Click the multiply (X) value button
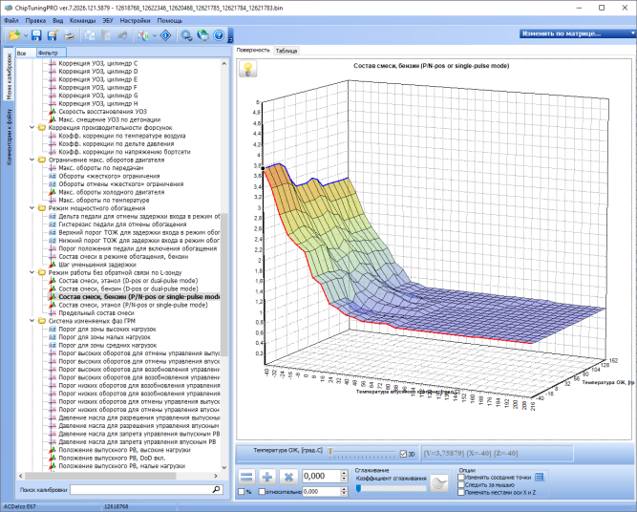 (x=288, y=477)
